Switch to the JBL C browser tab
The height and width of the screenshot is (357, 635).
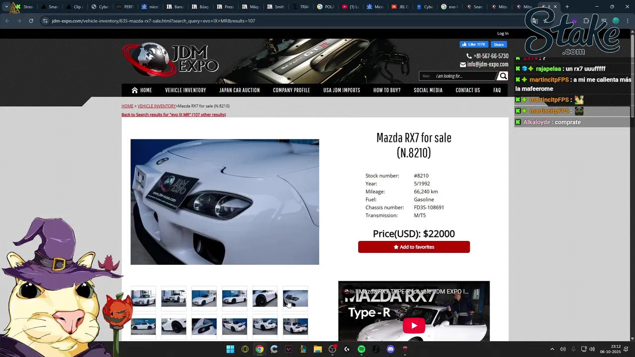pyautogui.click(x=401, y=7)
